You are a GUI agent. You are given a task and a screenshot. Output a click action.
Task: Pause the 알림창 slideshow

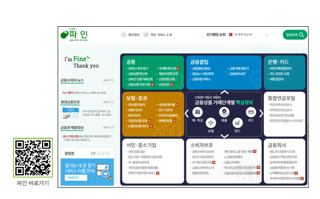click(108, 153)
